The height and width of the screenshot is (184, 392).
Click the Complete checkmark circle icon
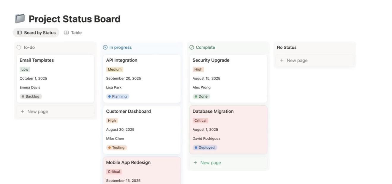pyautogui.click(x=192, y=47)
